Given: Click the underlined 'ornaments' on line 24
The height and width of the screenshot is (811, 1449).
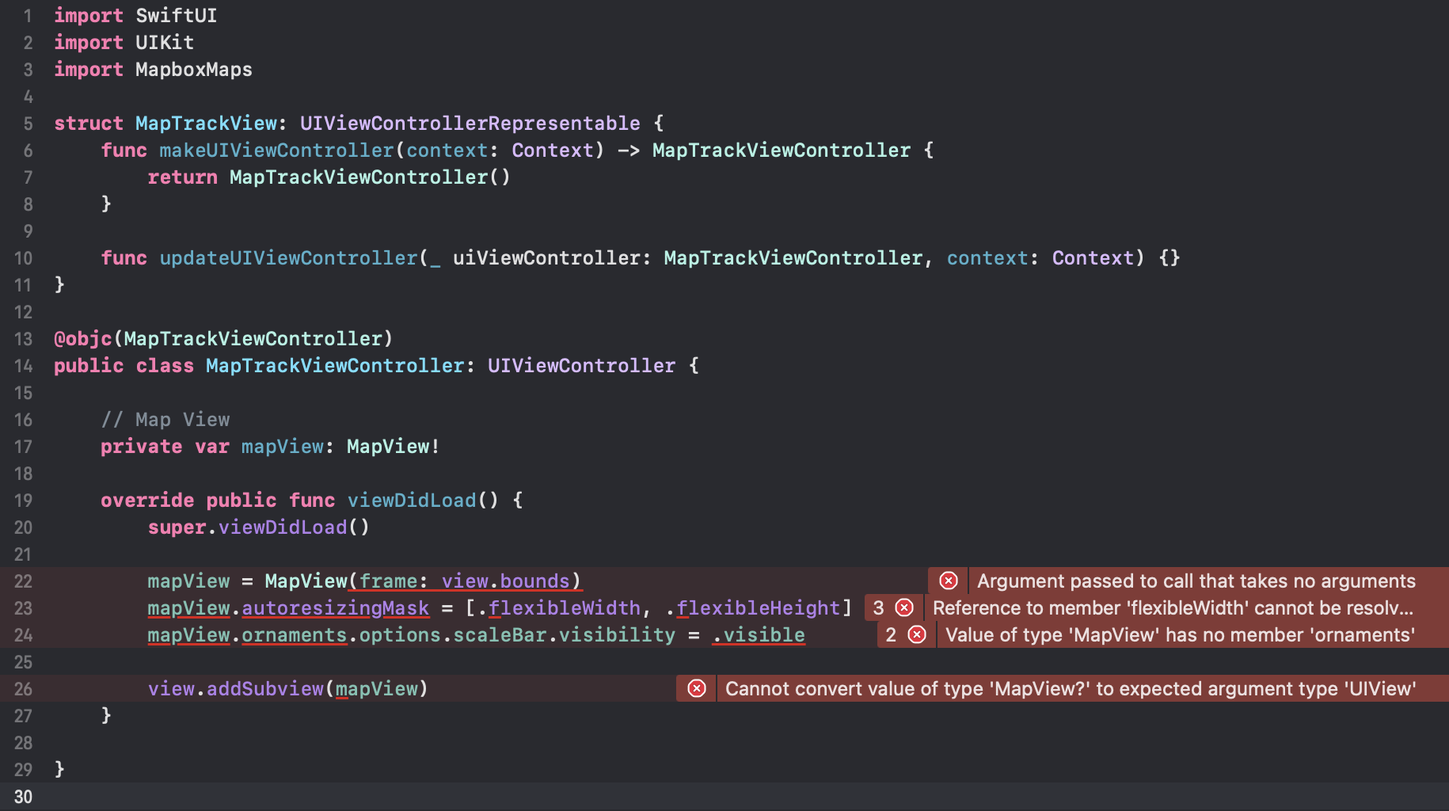Looking at the screenshot, I should tap(294, 634).
